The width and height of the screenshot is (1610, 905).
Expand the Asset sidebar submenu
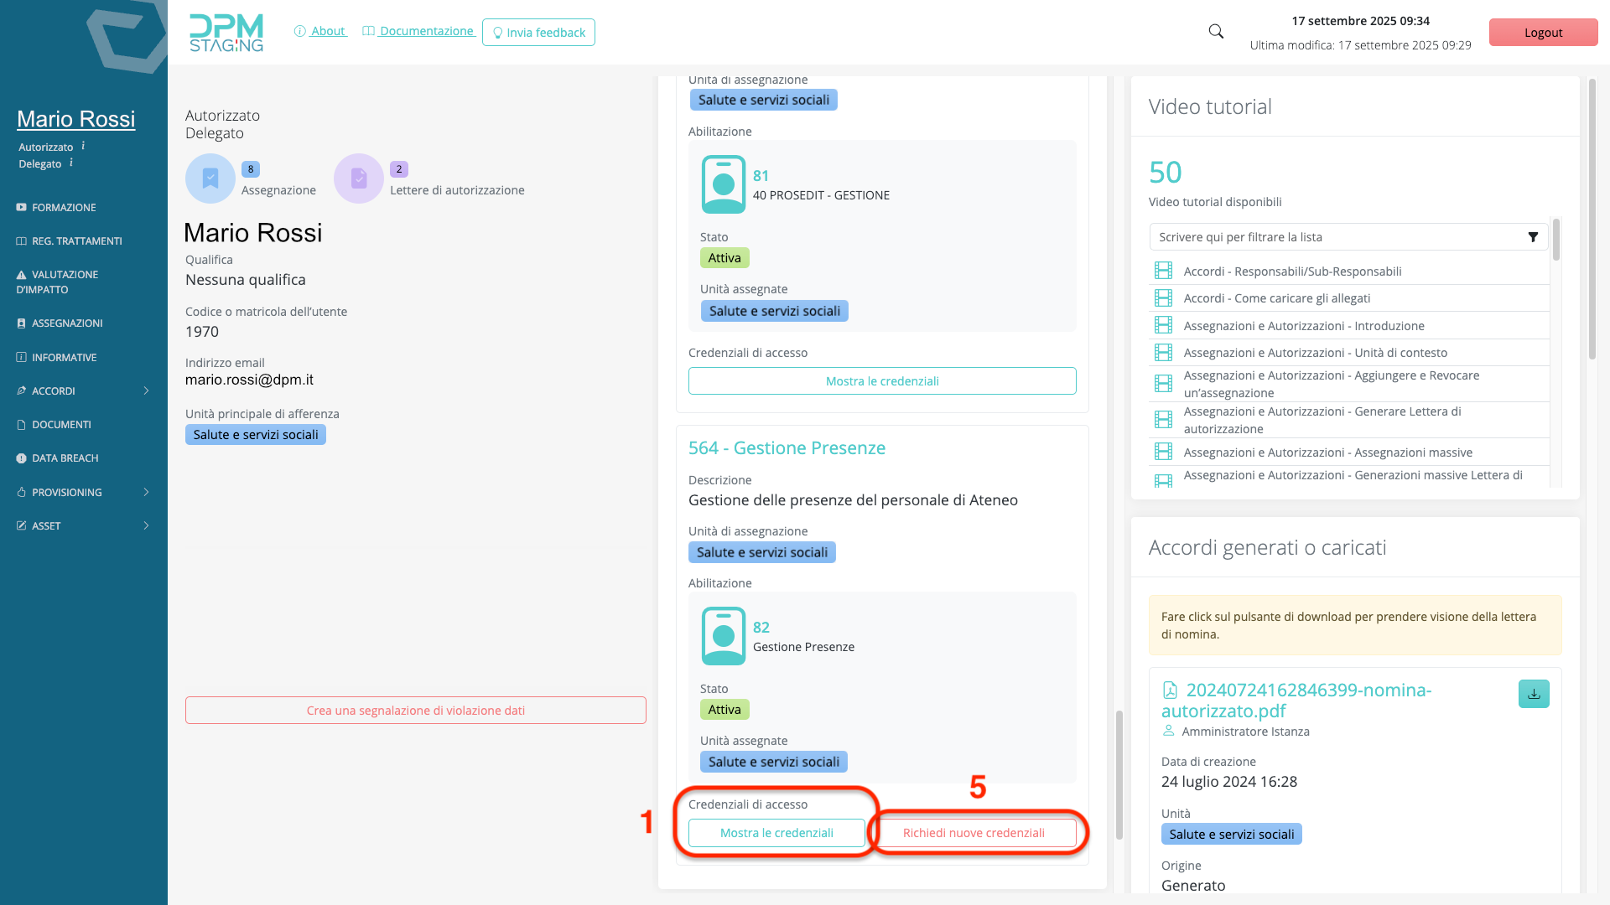pyautogui.click(x=146, y=526)
